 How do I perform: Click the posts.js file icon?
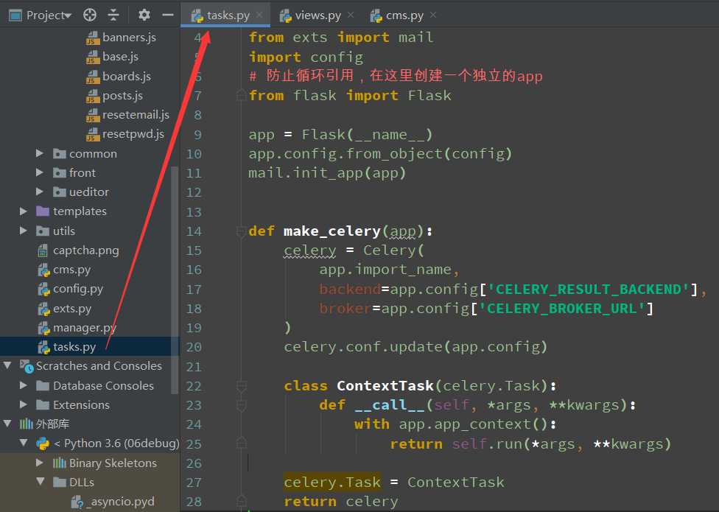93,95
